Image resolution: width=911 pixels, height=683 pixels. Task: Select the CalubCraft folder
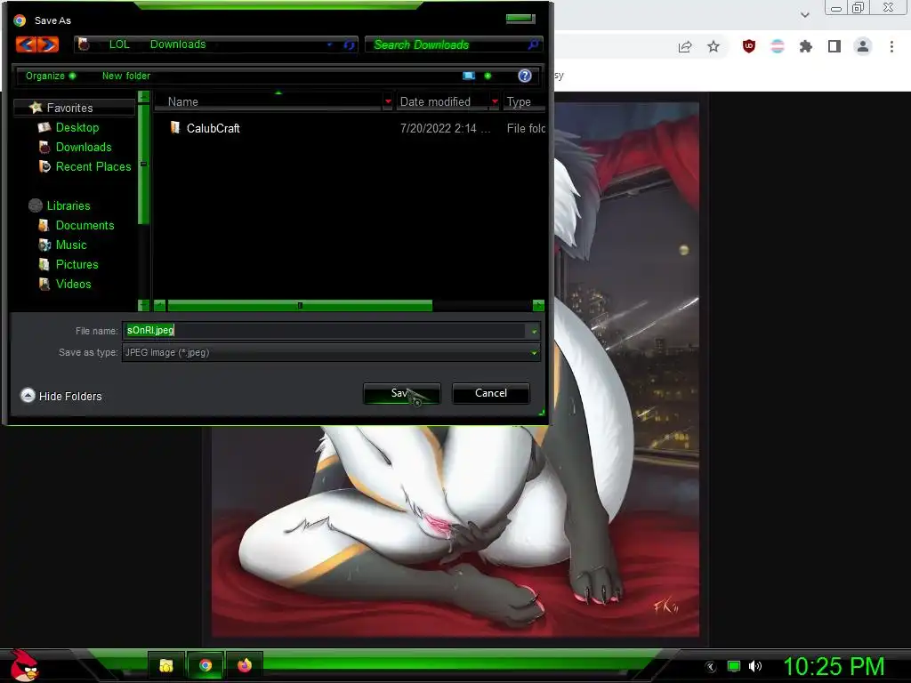[213, 128]
